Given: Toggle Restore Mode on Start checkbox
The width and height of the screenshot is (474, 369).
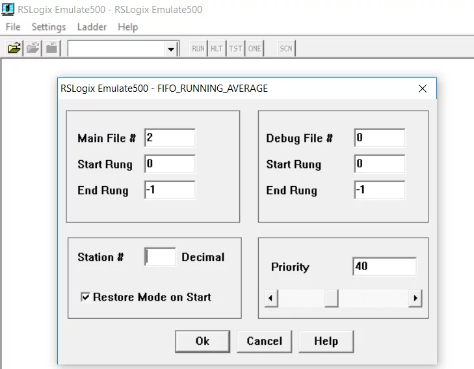Looking at the screenshot, I should click(86, 297).
